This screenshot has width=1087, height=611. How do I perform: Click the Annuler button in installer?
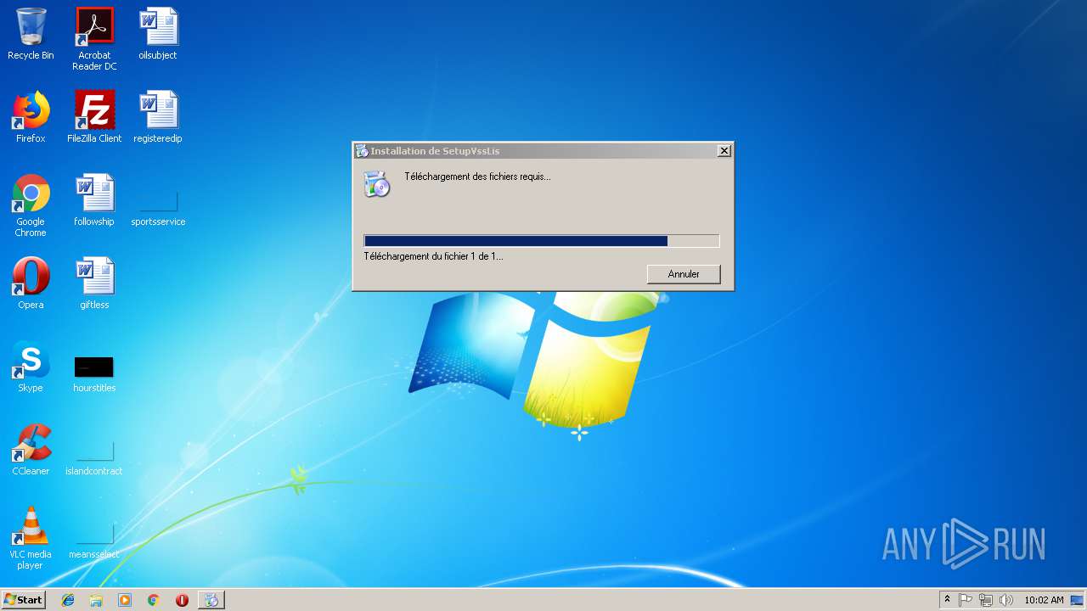[x=684, y=274]
